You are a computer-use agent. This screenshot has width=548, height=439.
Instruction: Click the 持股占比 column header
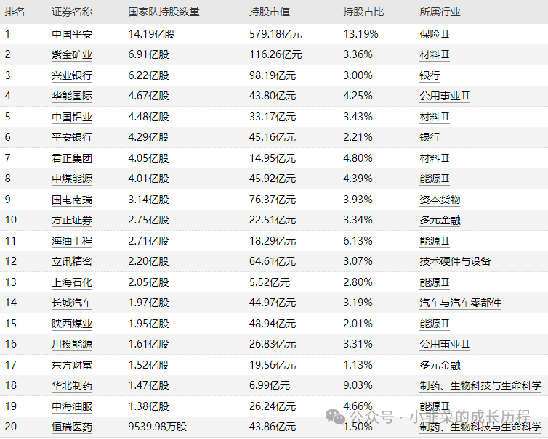(363, 12)
